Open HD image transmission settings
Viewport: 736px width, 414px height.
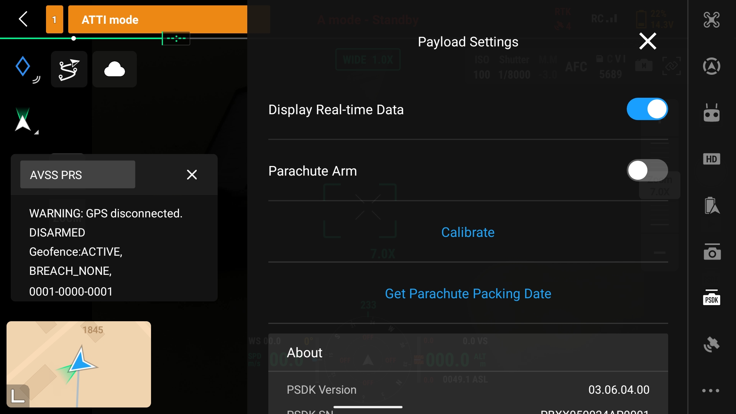[711, 159]
